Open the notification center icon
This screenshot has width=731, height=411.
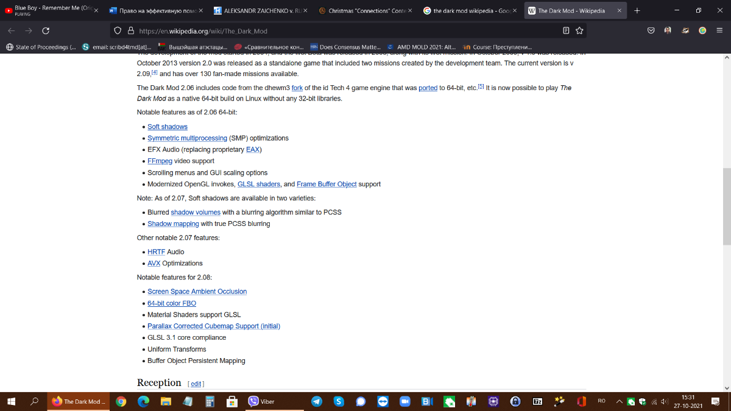(715, 402)
